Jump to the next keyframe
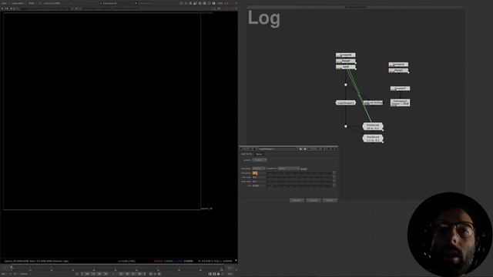This screenshot has height=277, width=493. coord(133,274)
